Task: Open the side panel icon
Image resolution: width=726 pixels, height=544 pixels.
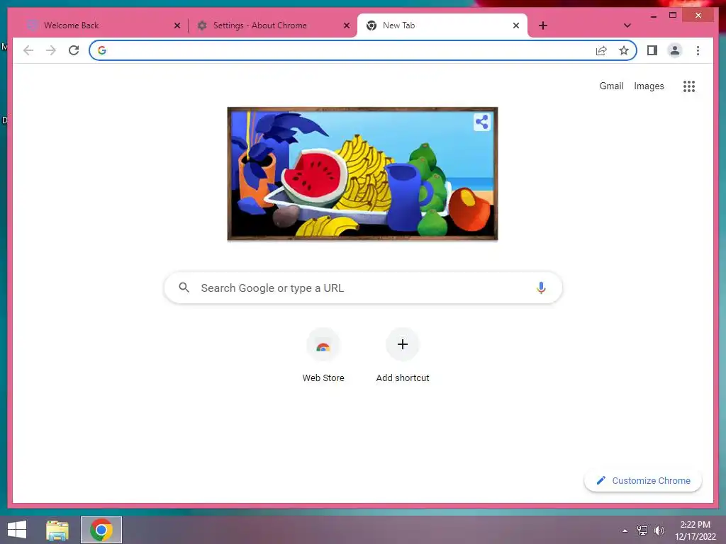Action: click(652, 50)
